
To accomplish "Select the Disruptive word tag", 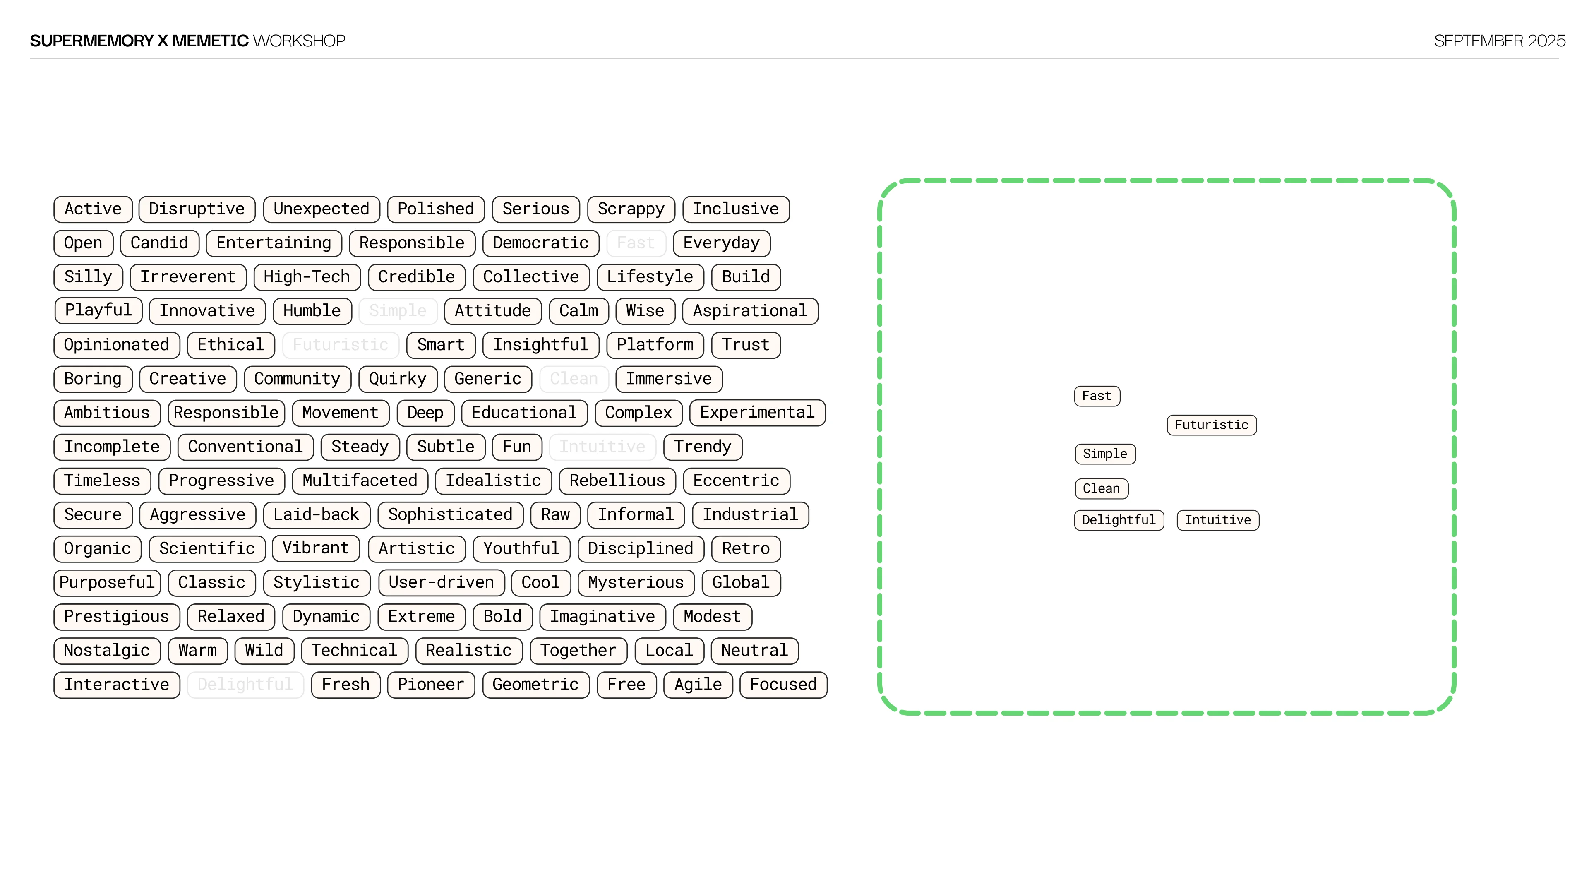I will click(x=197, y=209).
